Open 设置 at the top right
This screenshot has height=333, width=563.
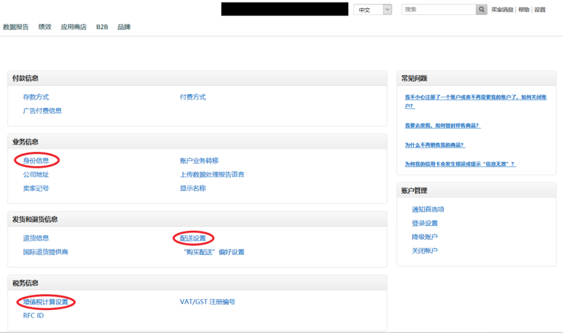pyautogui.click(x=540, y=9)
